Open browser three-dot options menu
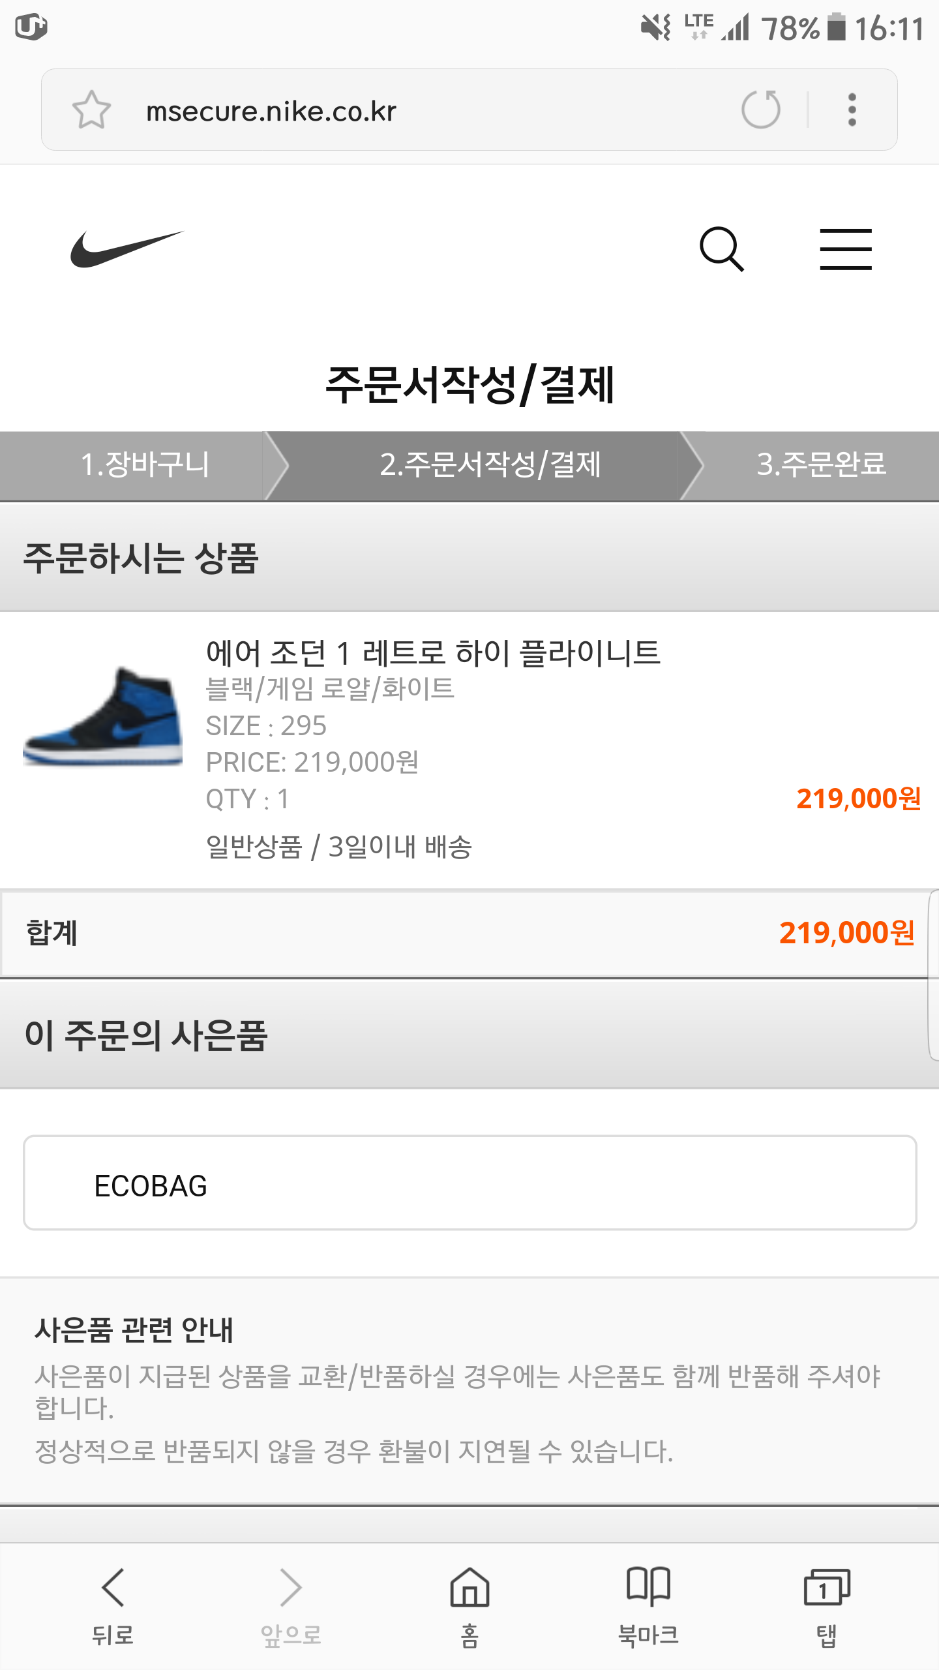The image size is (939, 1670). click(x=852, y=110)
